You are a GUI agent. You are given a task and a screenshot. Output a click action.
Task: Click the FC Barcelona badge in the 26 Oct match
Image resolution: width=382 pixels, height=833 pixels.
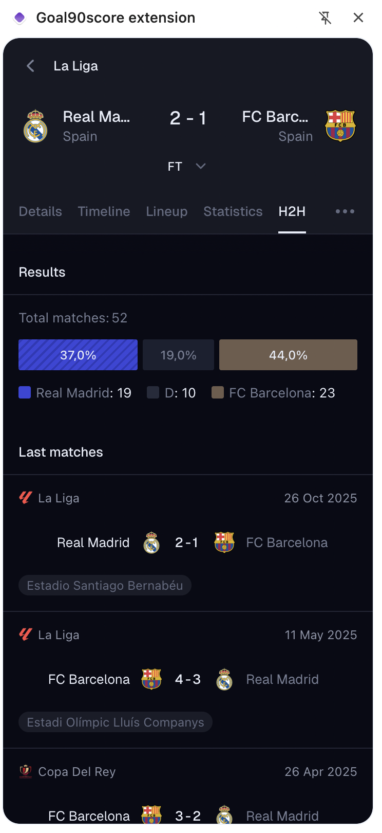point(224,541)
